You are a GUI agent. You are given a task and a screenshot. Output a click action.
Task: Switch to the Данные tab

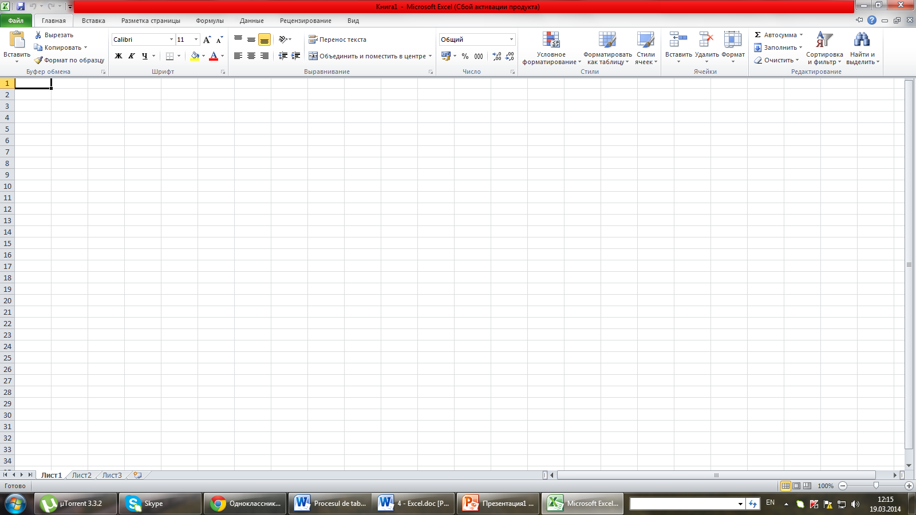point(252,21)
